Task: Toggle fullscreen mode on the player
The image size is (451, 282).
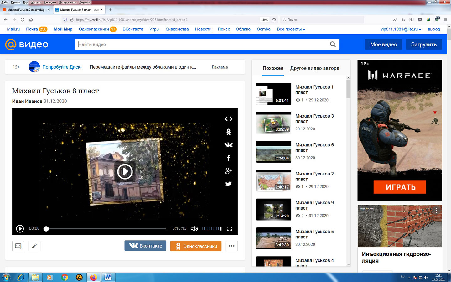Action: click(230, 229)
